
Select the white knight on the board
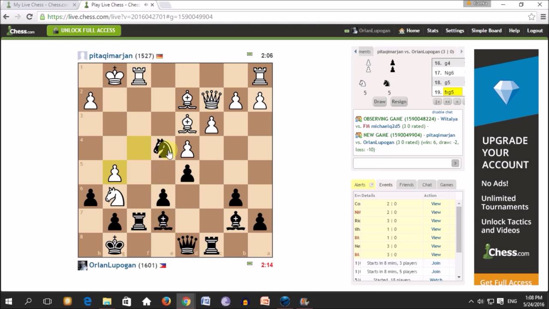[115, 197]
